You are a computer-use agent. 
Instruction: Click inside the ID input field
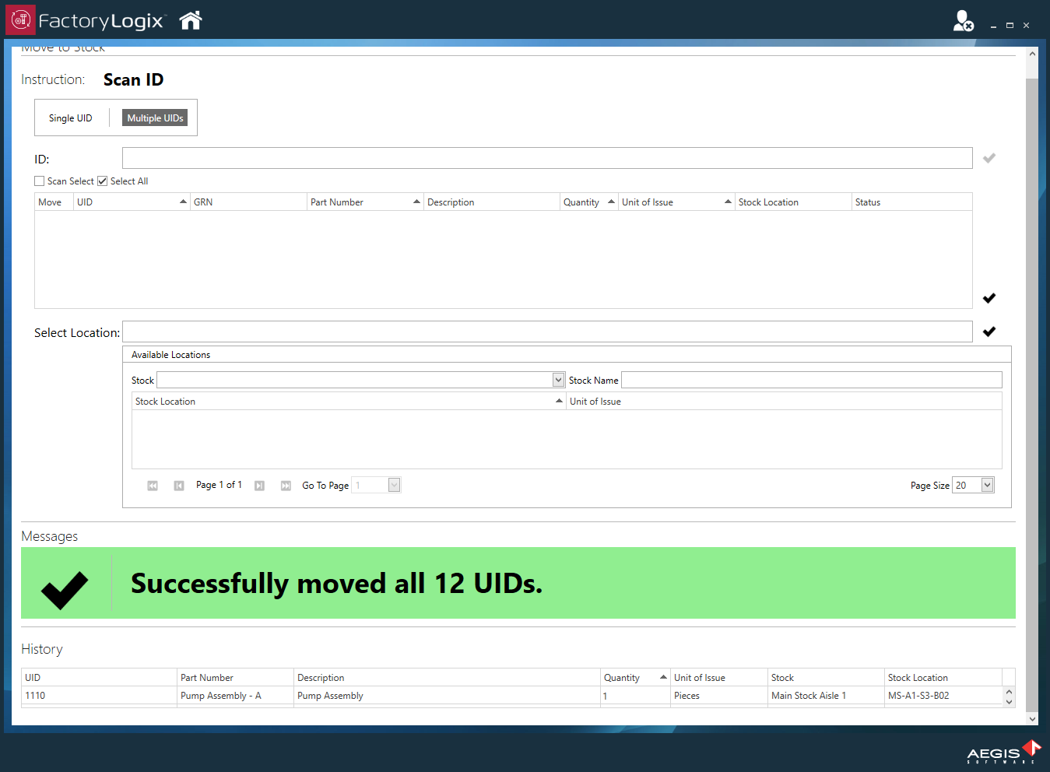pos(545,158)
